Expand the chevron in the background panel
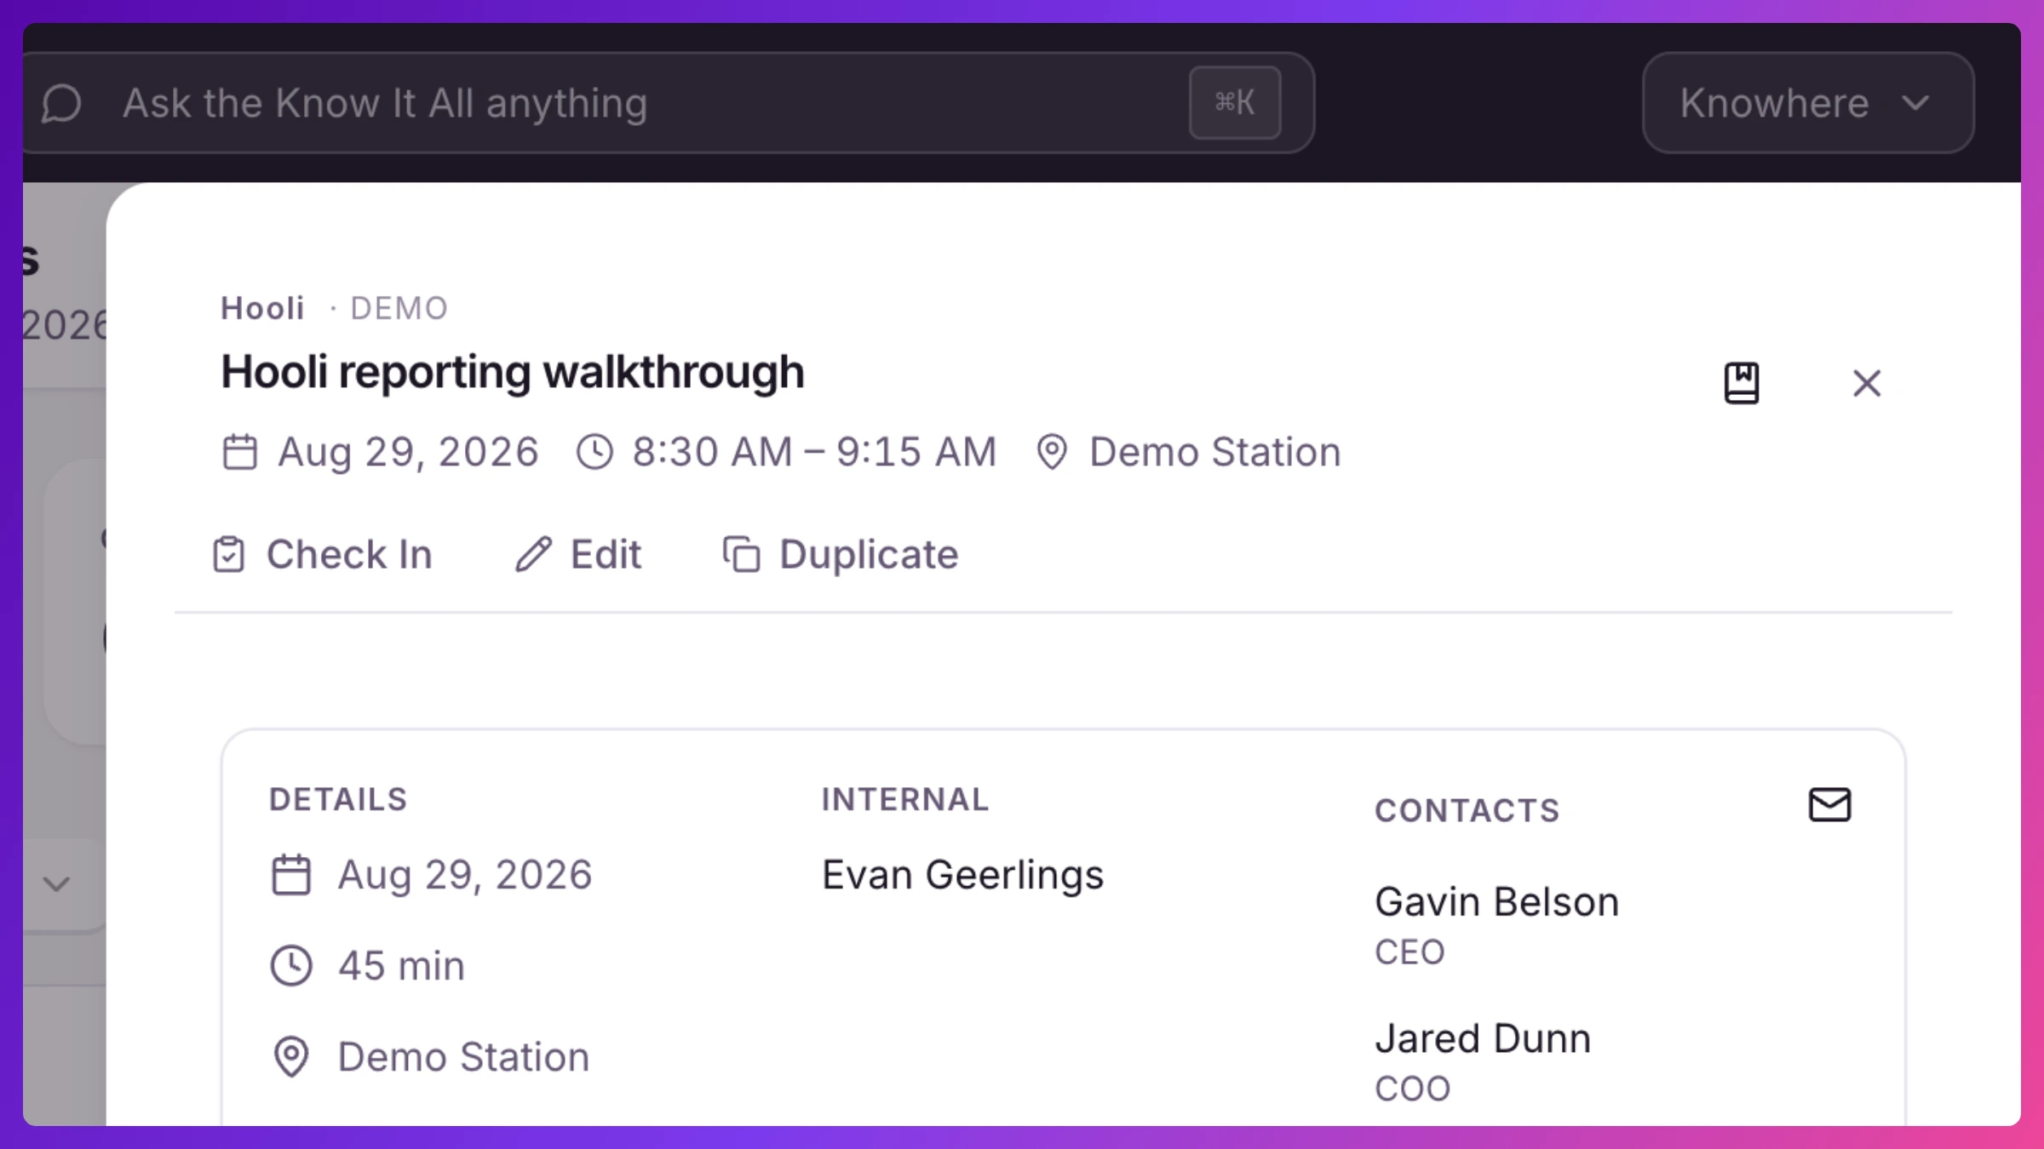This screenshot has width=2044, height=1149. pyautogui.click(x=56, y=884)
